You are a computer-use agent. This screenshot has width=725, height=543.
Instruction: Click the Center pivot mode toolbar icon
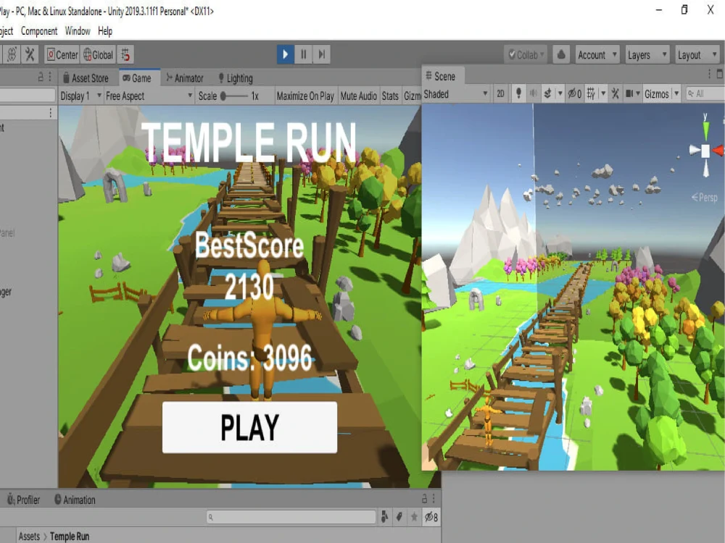click(61, 54)
